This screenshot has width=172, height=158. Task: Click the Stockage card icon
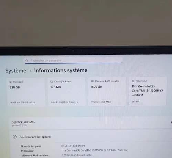coord(10,82)
